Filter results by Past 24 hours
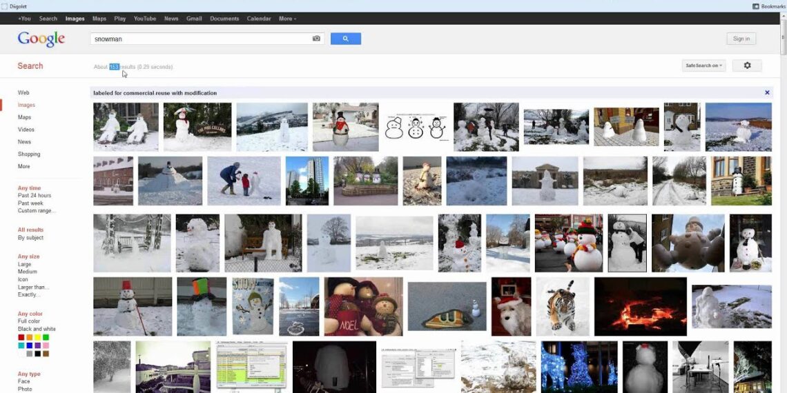 [x=35, y=196]
